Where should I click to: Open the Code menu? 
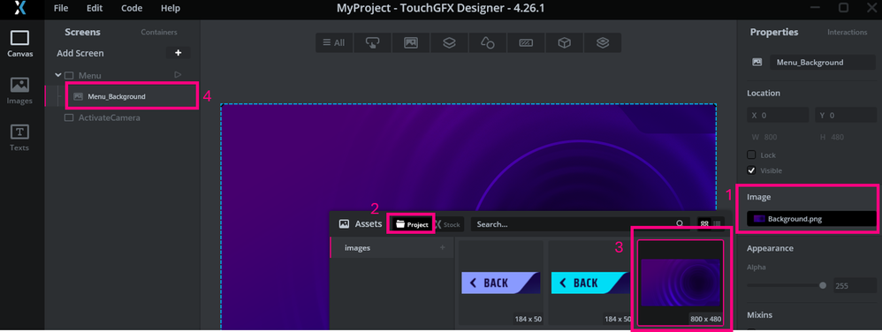coord(132,8)
